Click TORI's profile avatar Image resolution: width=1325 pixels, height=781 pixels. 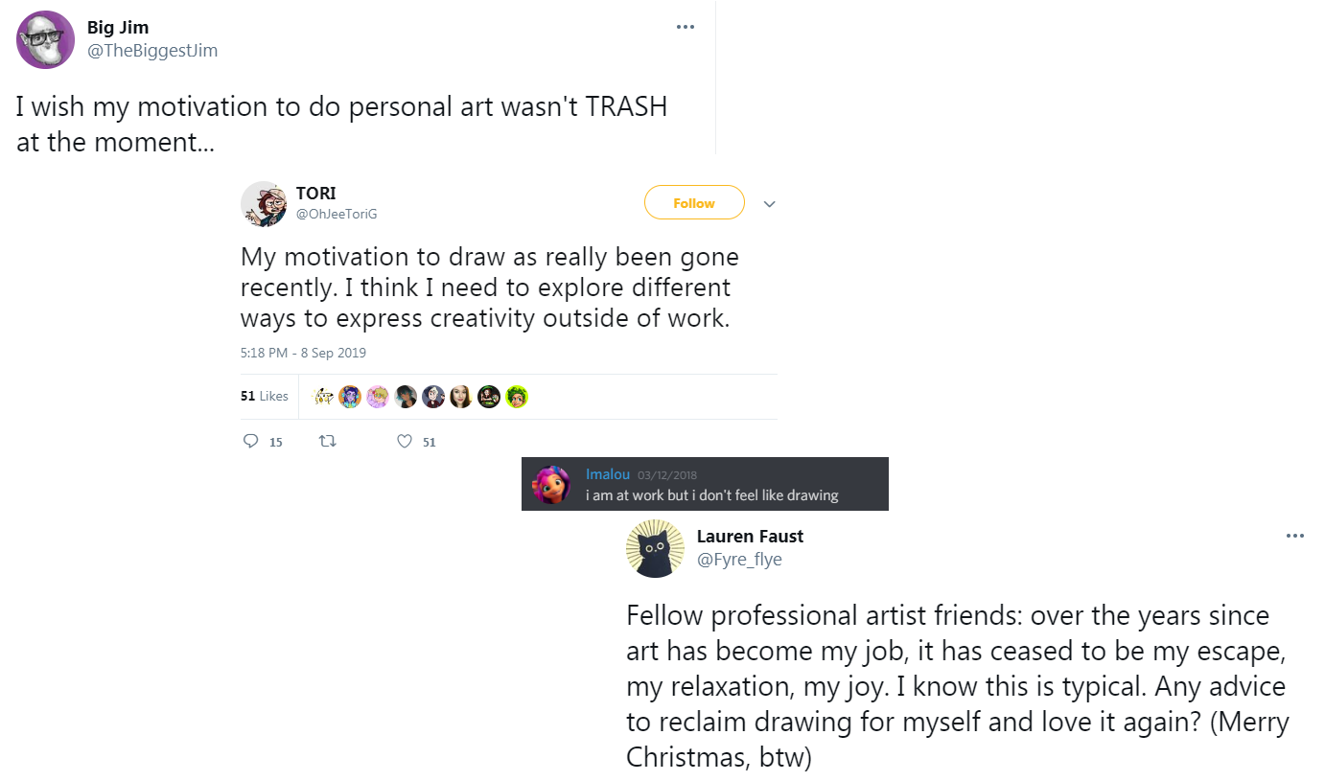[x=263, y=204]
